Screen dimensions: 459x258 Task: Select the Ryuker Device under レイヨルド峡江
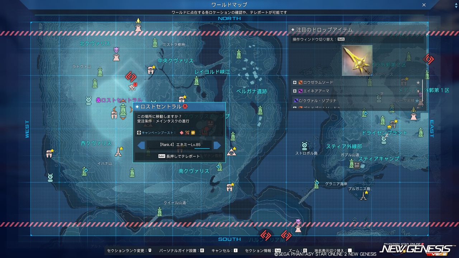click(x=197, y=81)
